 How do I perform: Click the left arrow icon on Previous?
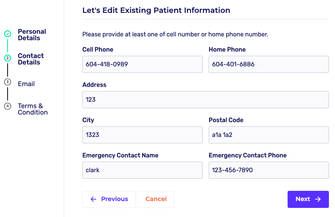93,199
